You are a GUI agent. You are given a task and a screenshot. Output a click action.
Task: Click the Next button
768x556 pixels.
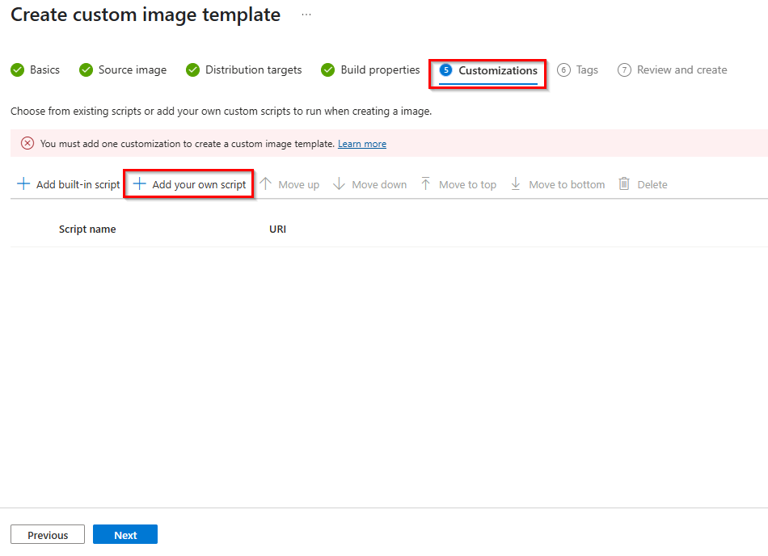(124, 534)
